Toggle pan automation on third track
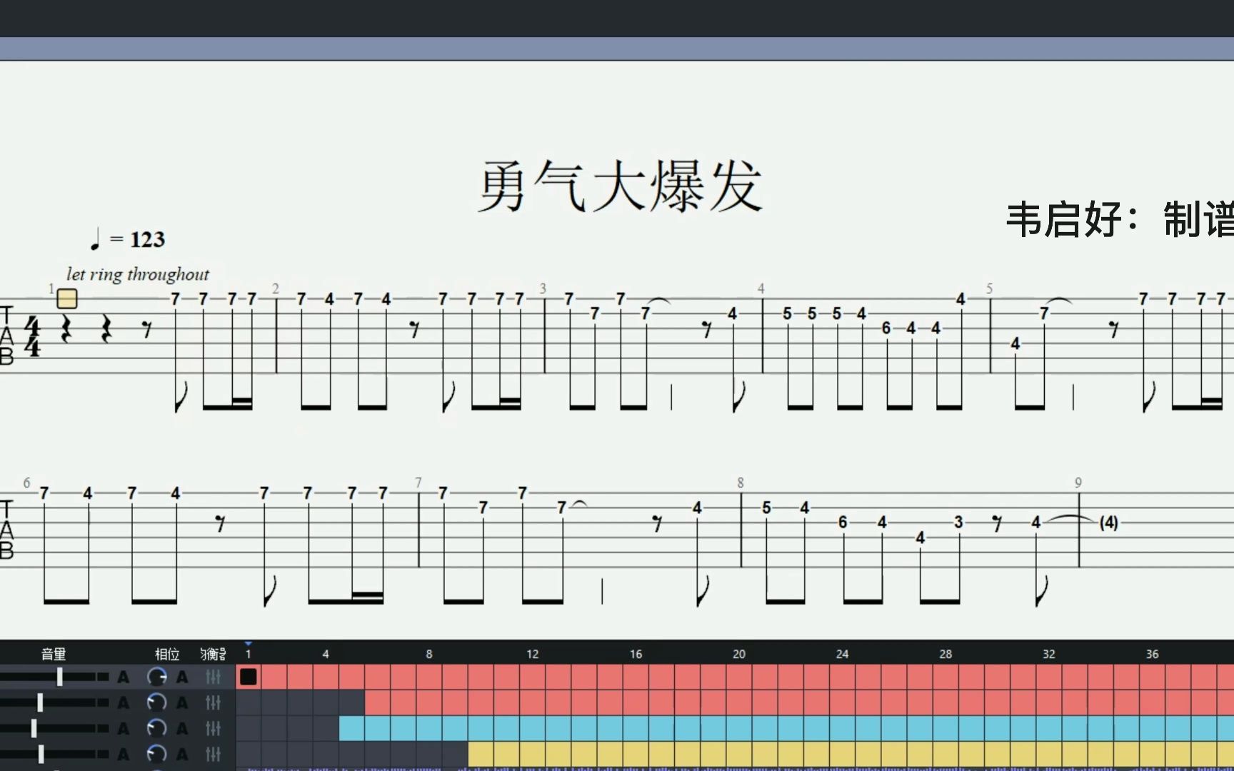This screenshot has width=1234, height=771. click(182, 728)
